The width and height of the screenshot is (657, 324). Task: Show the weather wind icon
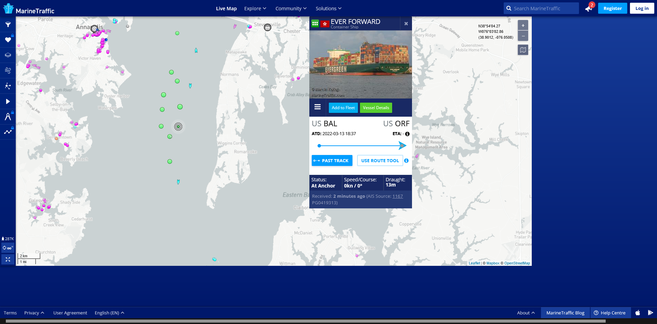pyautogui.click(x=8, y=70)
